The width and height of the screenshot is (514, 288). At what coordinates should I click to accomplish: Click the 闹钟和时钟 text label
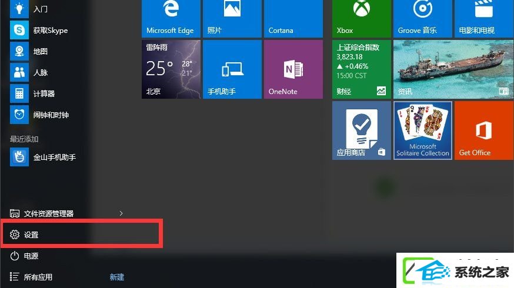pos(51,115)
